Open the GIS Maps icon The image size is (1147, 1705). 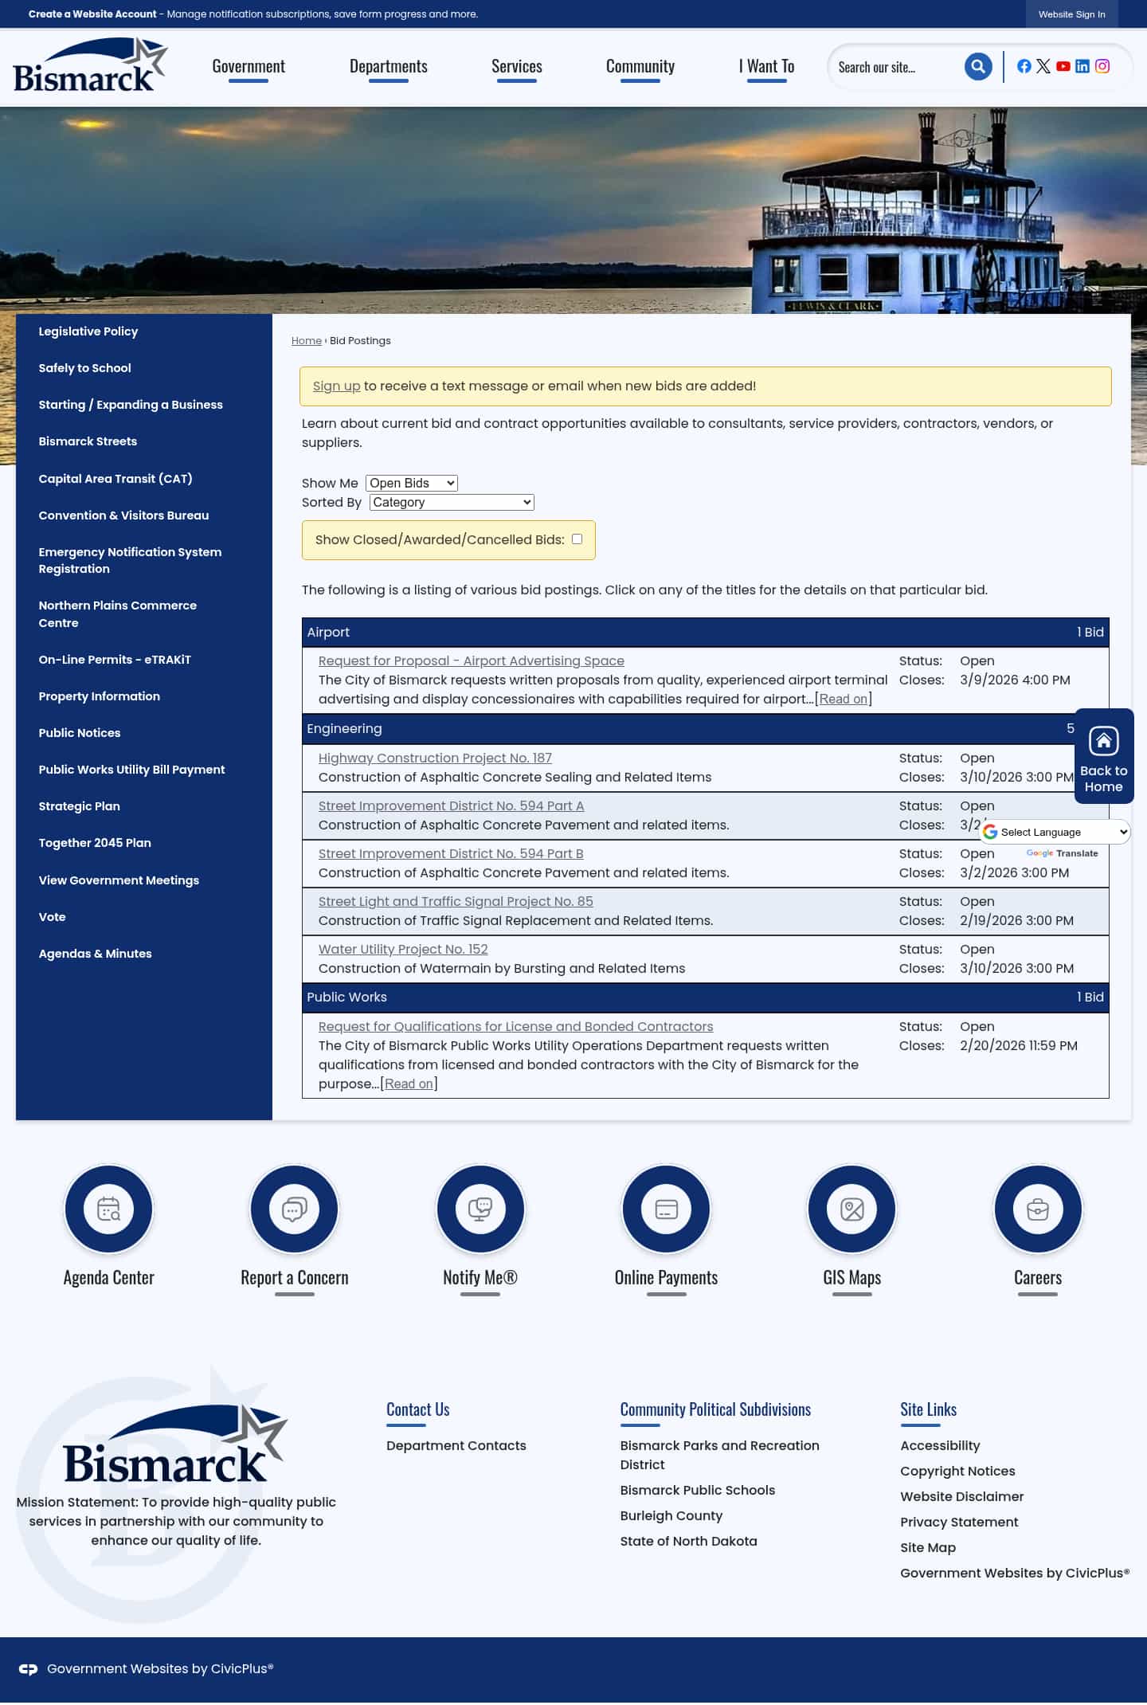click(x=852, y=1209)
